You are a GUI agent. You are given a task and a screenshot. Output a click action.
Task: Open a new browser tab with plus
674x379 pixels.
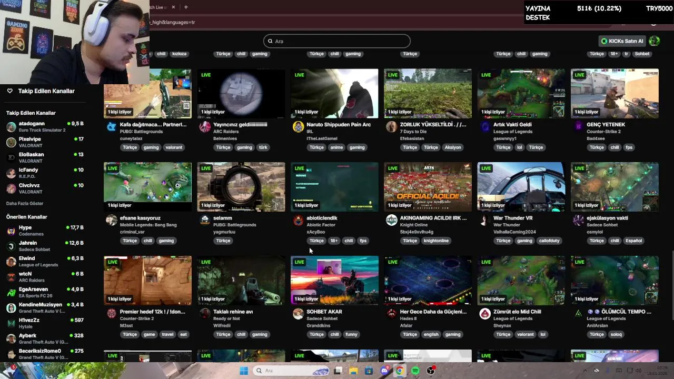tap(186, 7)
